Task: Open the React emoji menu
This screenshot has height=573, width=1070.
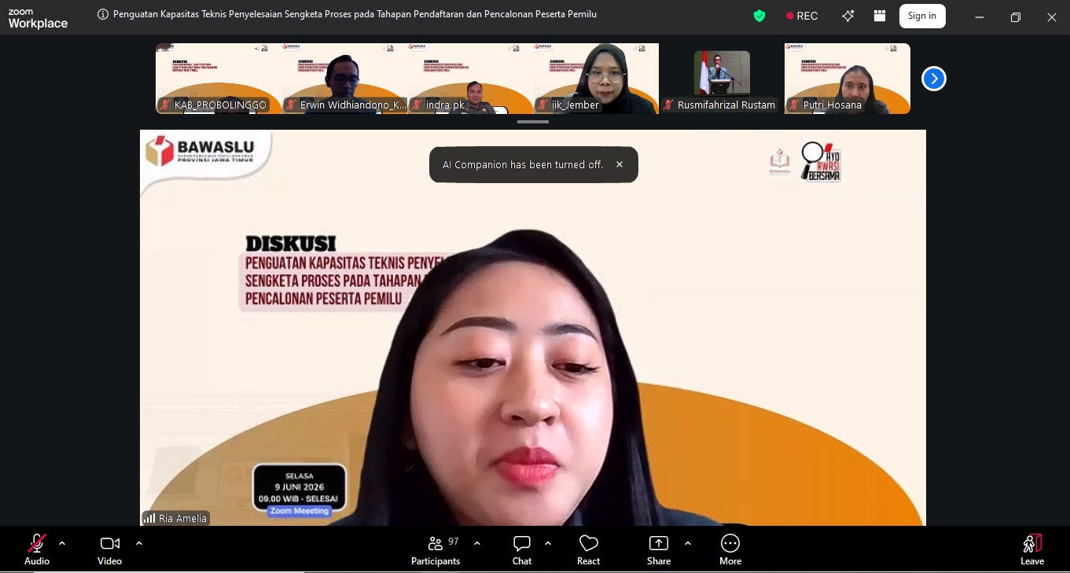Action: pyautogui.click(x=588, y=549)
